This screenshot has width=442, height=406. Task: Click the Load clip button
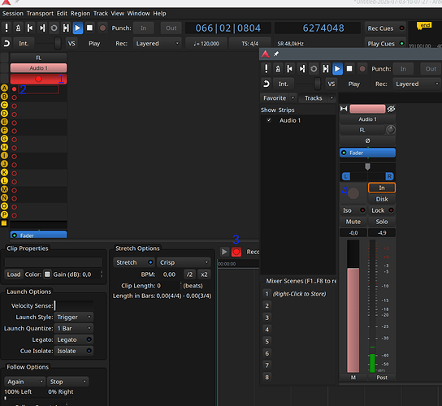(14, 274)
